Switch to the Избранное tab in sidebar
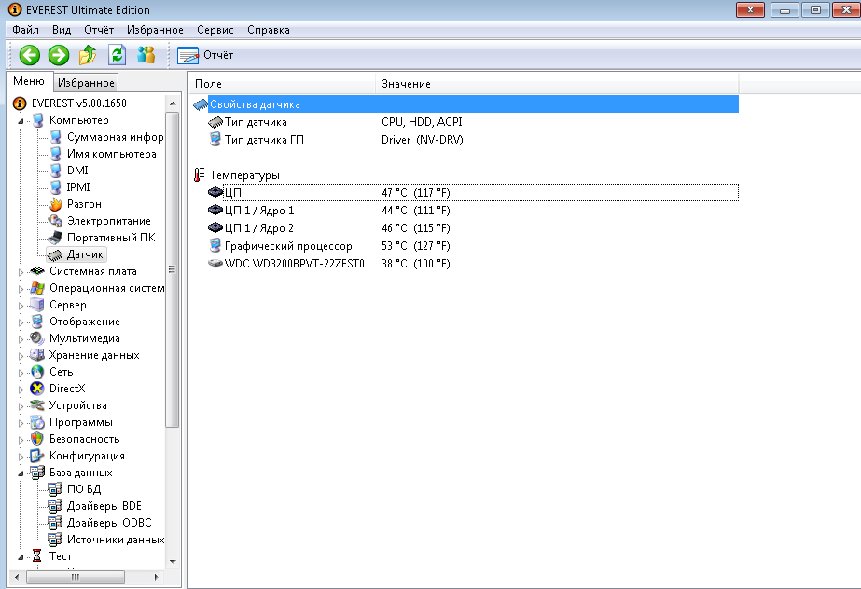Viewport: 861px width, 589px height. click(86, 83)
